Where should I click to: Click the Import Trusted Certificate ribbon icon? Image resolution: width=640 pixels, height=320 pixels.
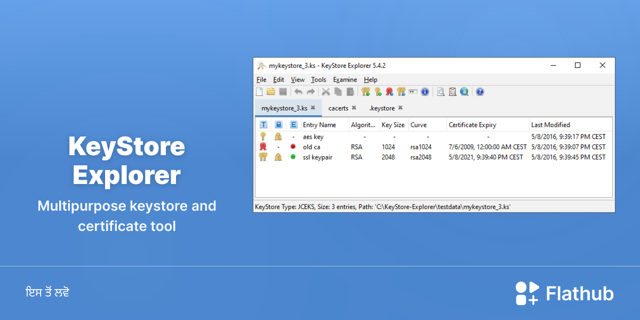pos(389,92)
